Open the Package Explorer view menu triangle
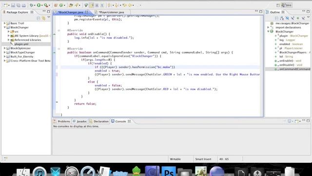 49,18
